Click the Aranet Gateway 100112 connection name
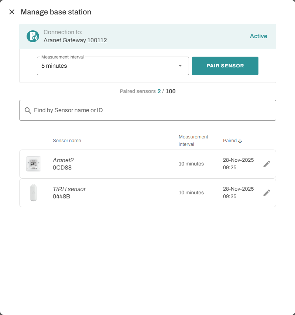 pos(75,40)
